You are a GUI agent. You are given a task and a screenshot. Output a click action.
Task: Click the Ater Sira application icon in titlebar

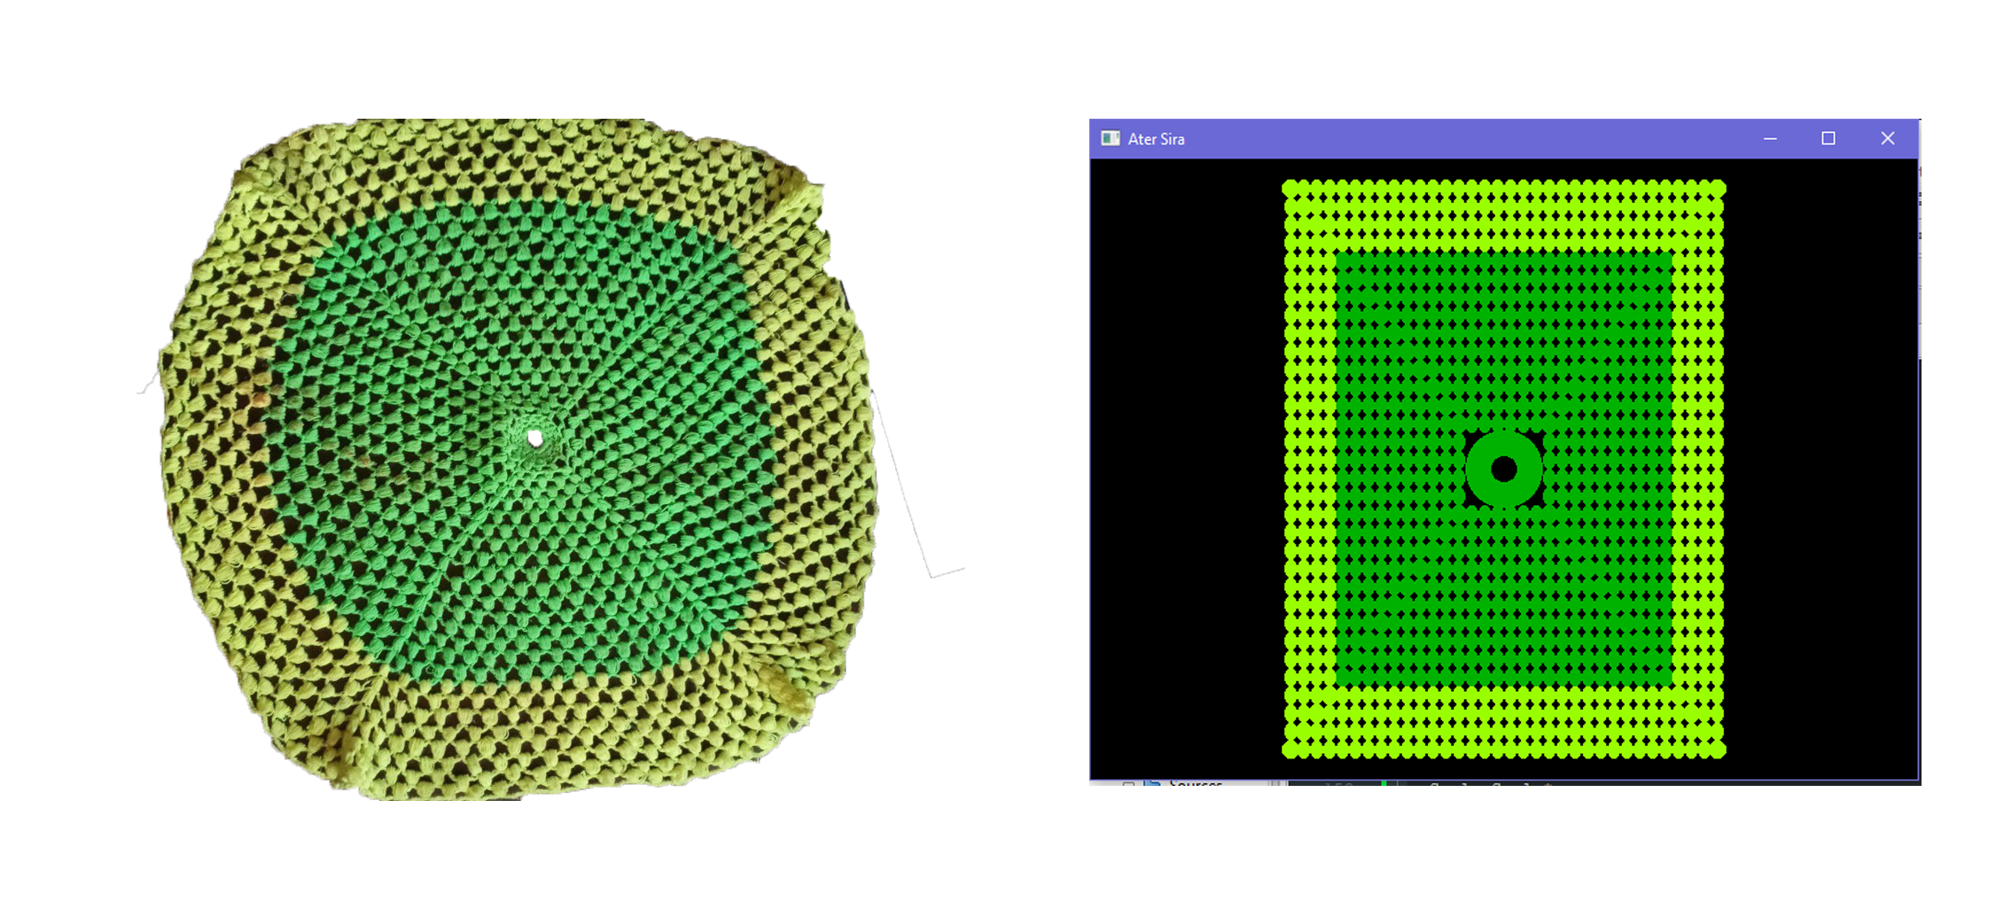click(1111, 139)
